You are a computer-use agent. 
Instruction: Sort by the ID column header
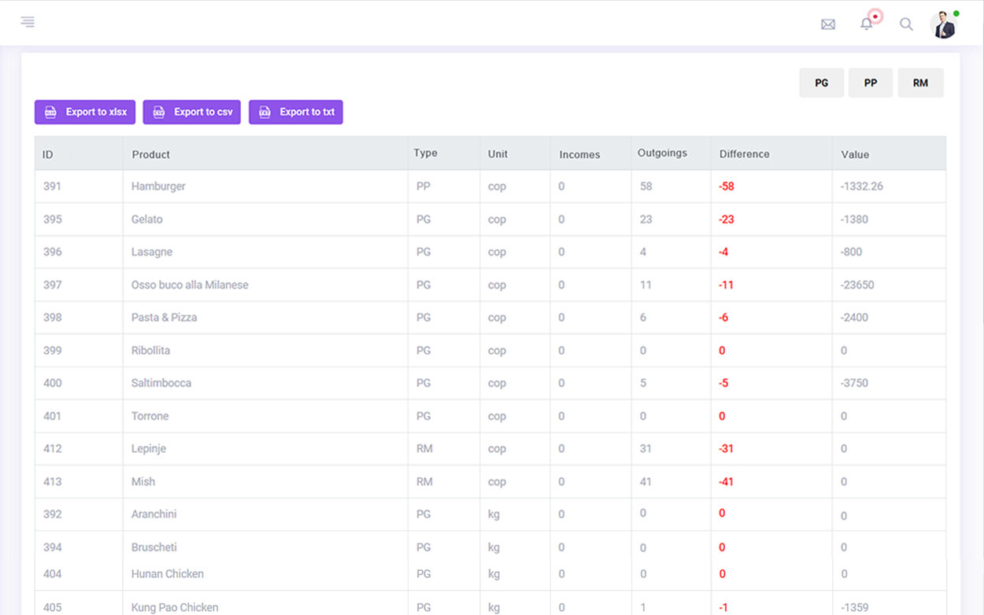pyautogui.click(x=48, y=154)
